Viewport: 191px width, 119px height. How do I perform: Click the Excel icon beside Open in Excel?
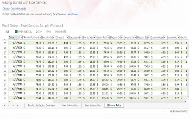[x=16, y=31]
